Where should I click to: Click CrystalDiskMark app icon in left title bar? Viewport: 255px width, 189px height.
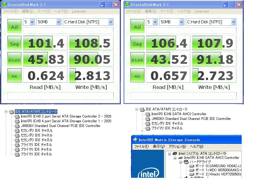click(x=4, y=4)
